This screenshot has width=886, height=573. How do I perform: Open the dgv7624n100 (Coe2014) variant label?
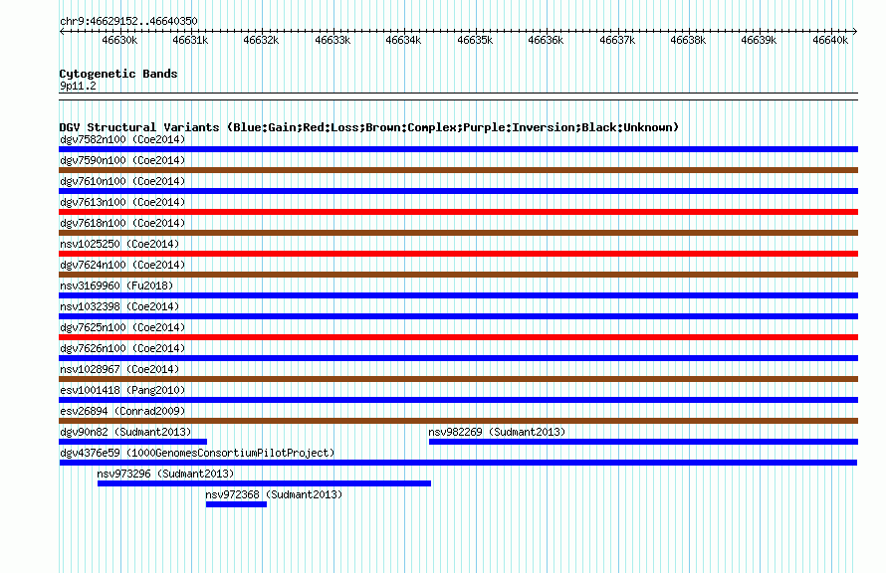(122, 265)
